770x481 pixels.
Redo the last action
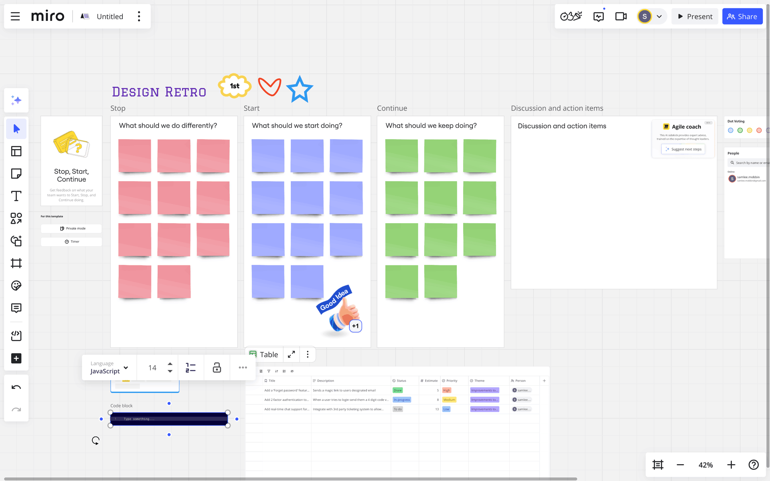pyautogui.click(x=16, y=410)
